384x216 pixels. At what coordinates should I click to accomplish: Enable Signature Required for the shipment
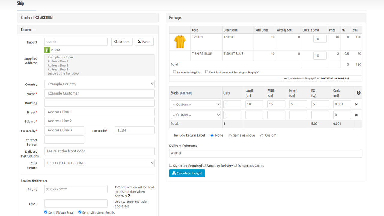point(171,165)
